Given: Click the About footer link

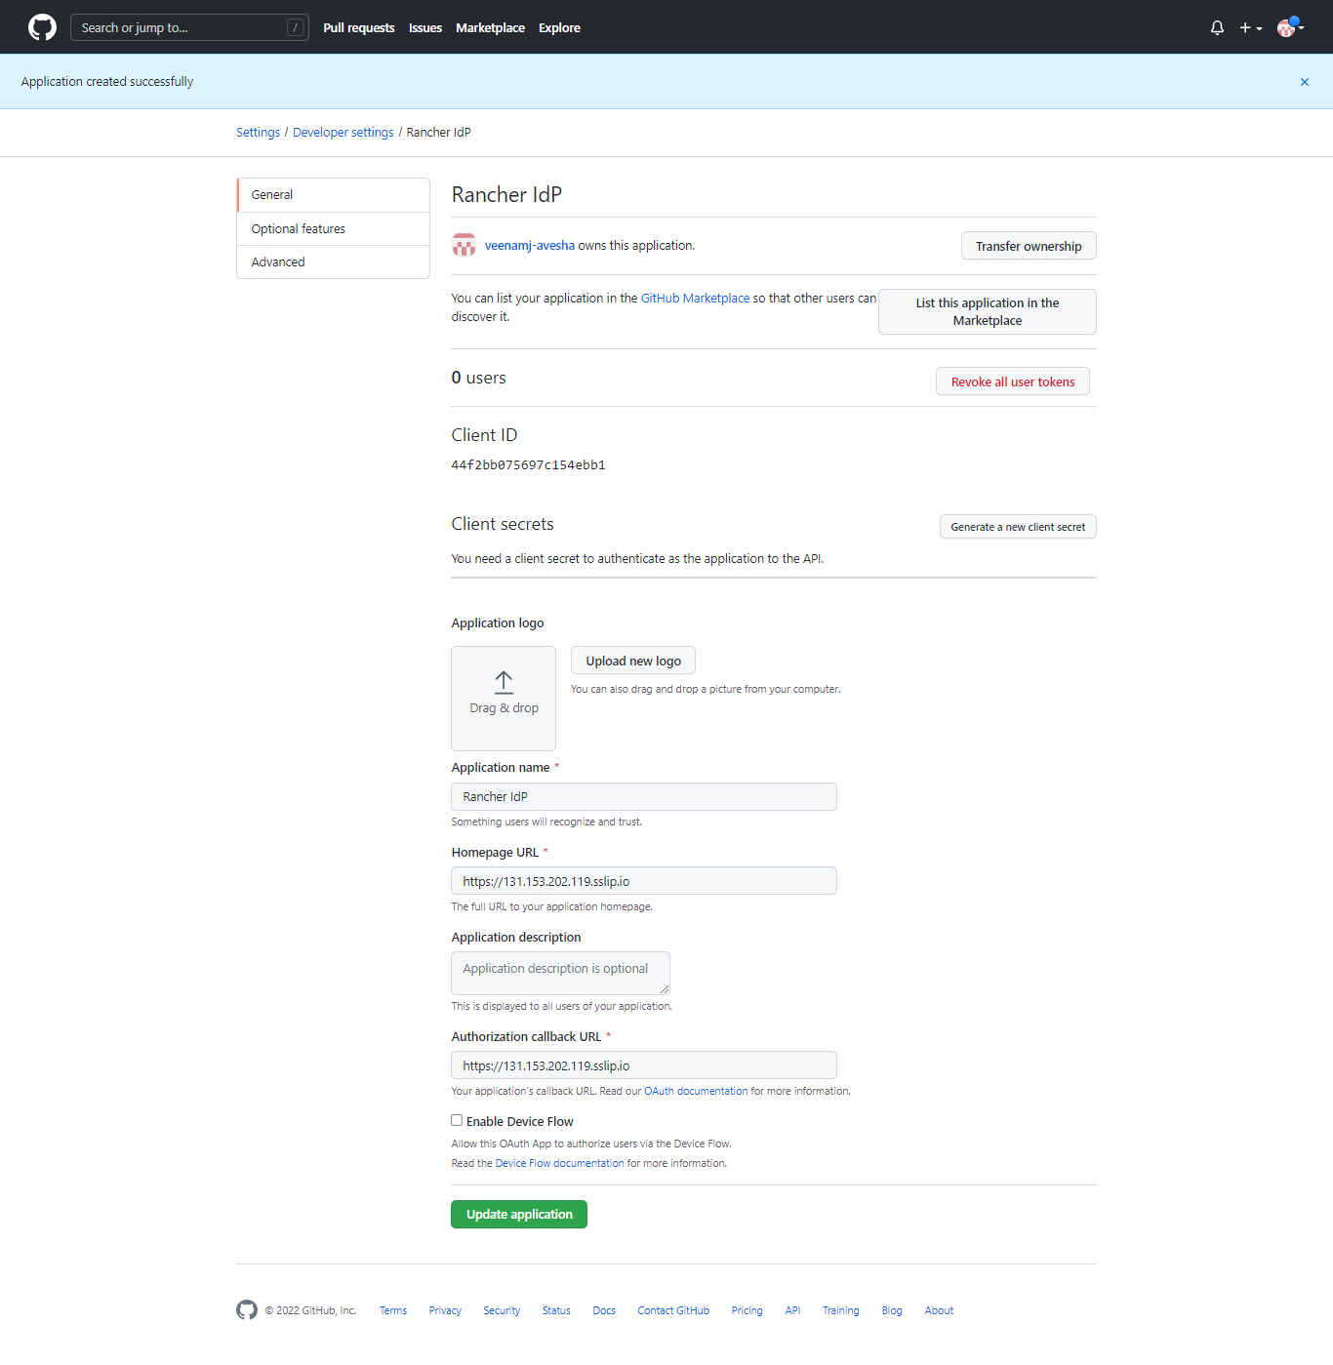Looking at the screenshot, I should point(939,1310).
